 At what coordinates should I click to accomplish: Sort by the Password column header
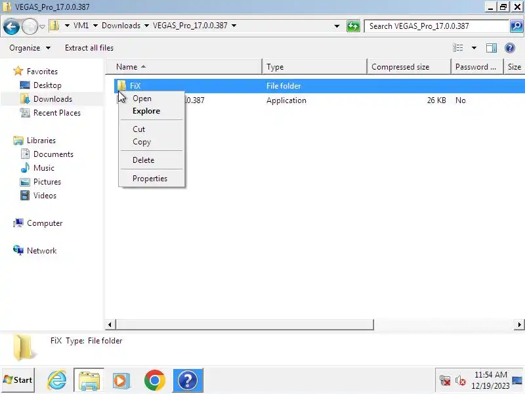[x=477, y=67]
